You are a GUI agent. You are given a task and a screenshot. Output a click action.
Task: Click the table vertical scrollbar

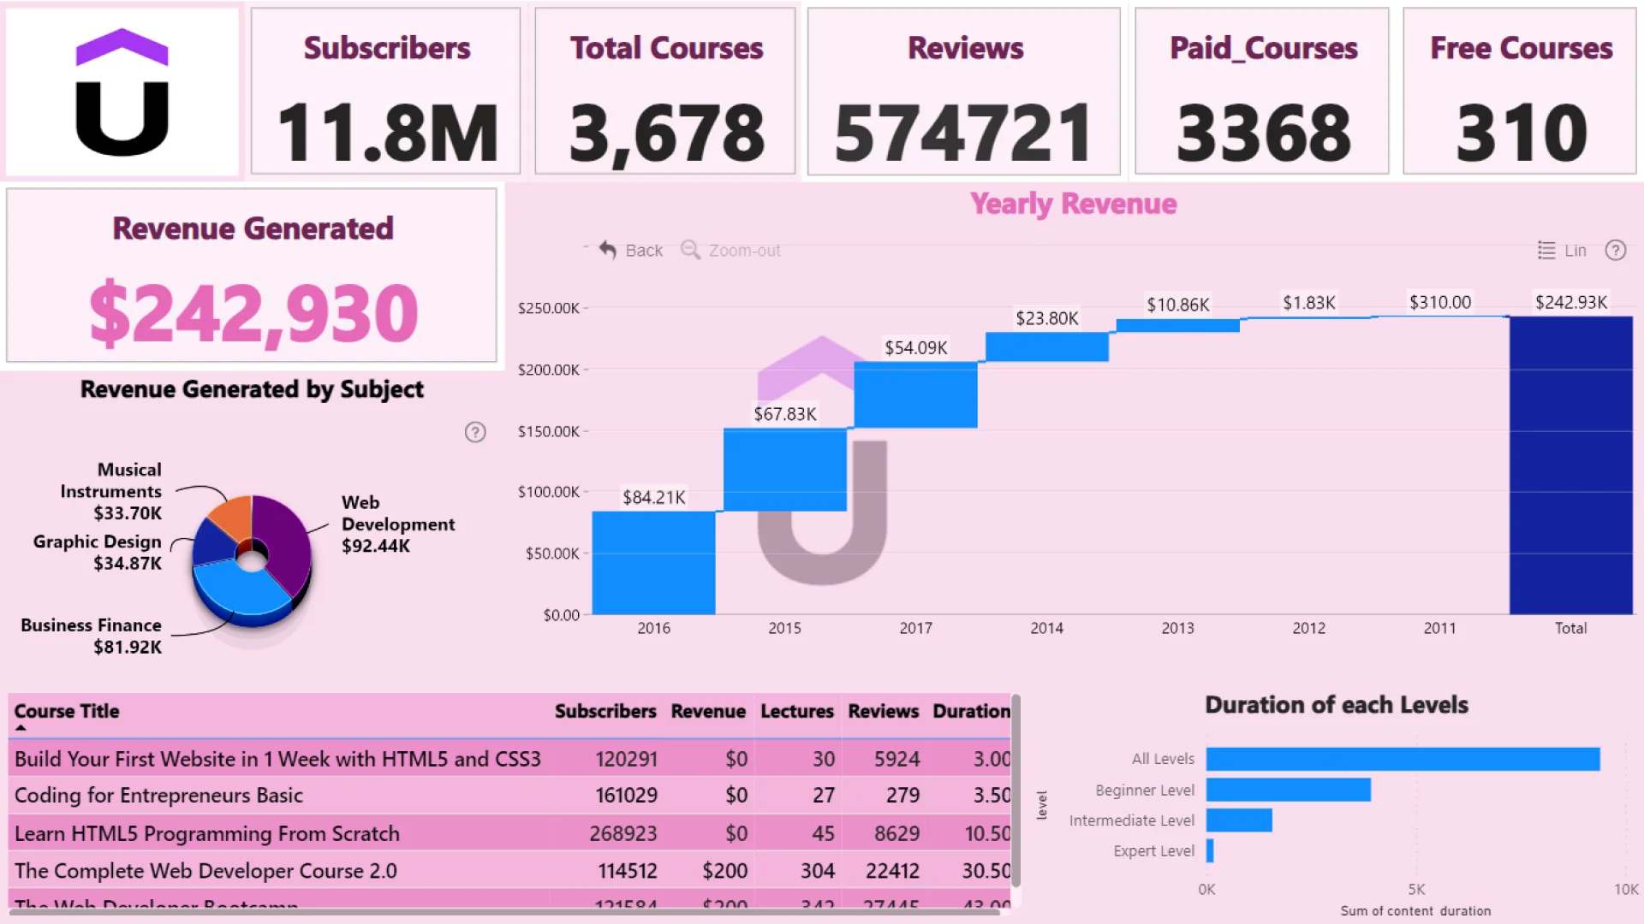point(1016,791)
